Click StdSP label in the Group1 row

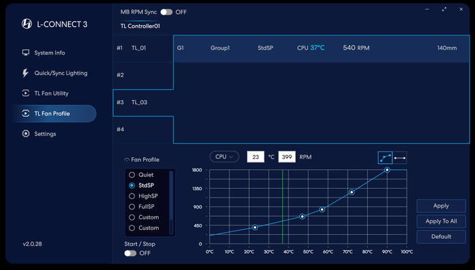[x=265, y=48]
